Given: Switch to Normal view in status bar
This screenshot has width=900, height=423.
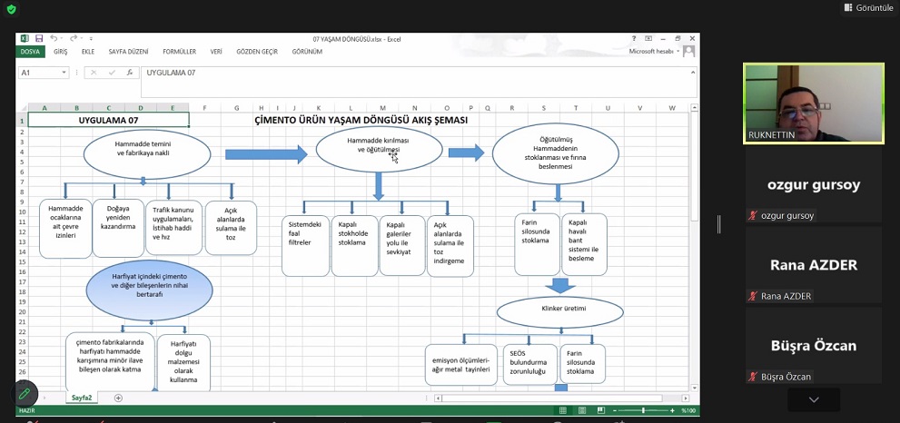Looking at the screenshot, I should coord(563,410).
